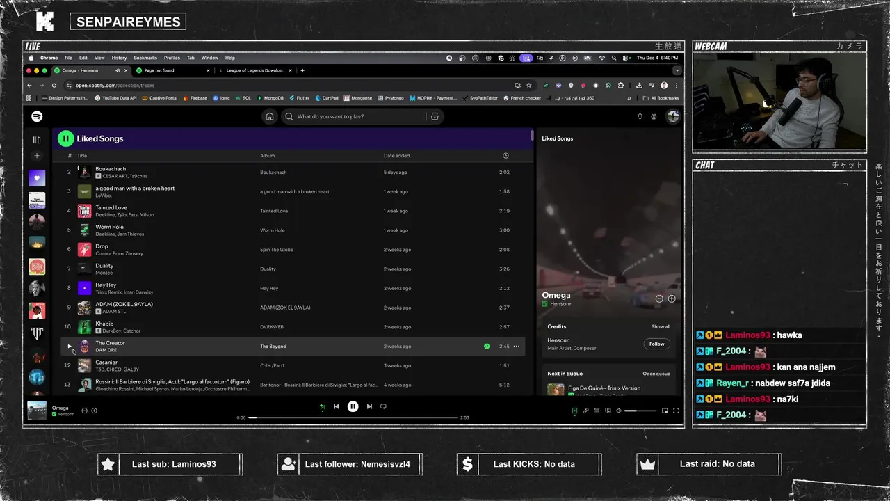890x501 pixels.
Task: Pause Liked Songs with the green header button
Action: 65,138
